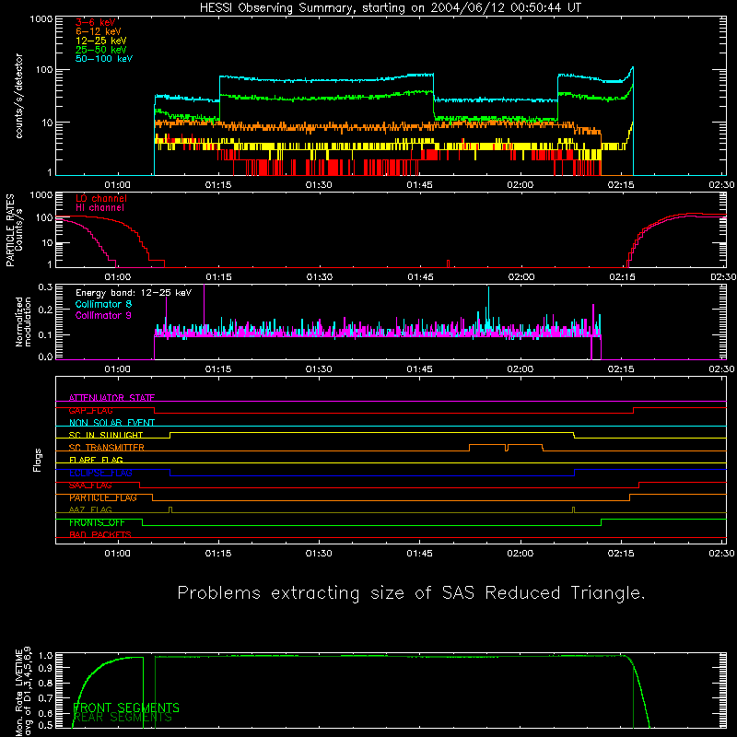
Task: Click the 02:00 tick under the modulation panel
Action: (520, 369)
